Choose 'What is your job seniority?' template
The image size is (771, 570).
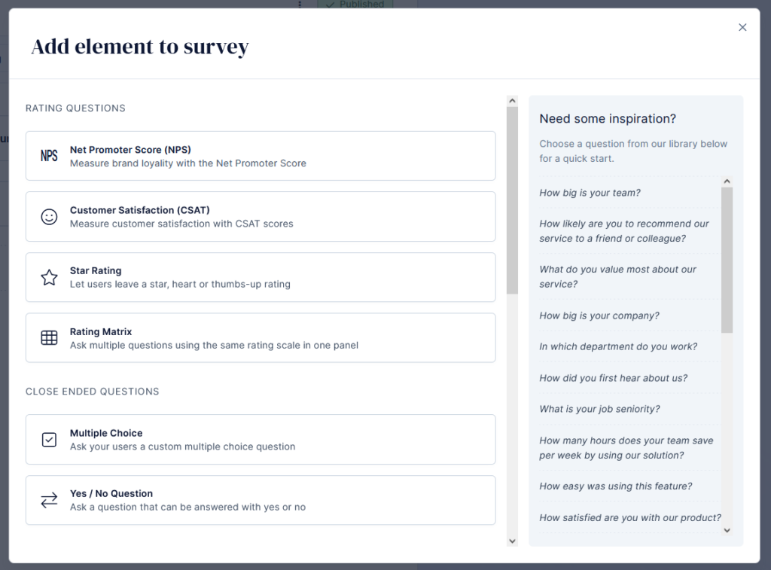(x=599, y=409)
